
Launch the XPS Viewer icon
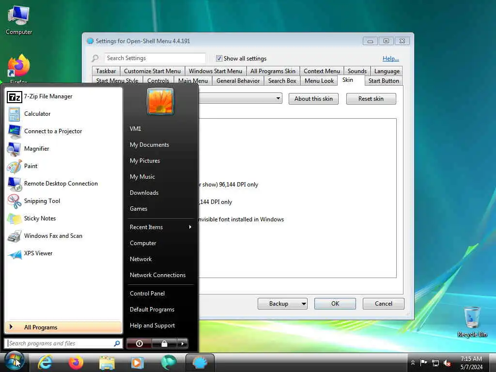14,254
